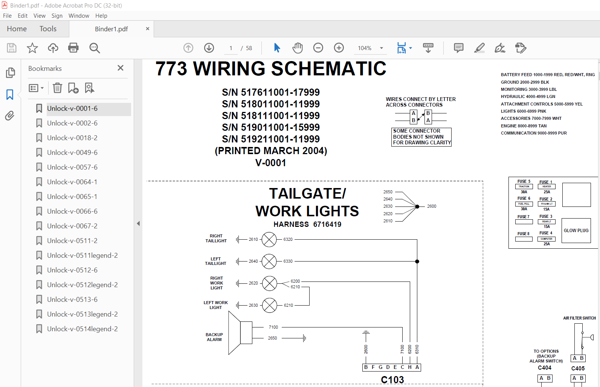The height and width of the screenshot is (387, 600).
Task: Open the Help menu
Action: tap(101, 16)
